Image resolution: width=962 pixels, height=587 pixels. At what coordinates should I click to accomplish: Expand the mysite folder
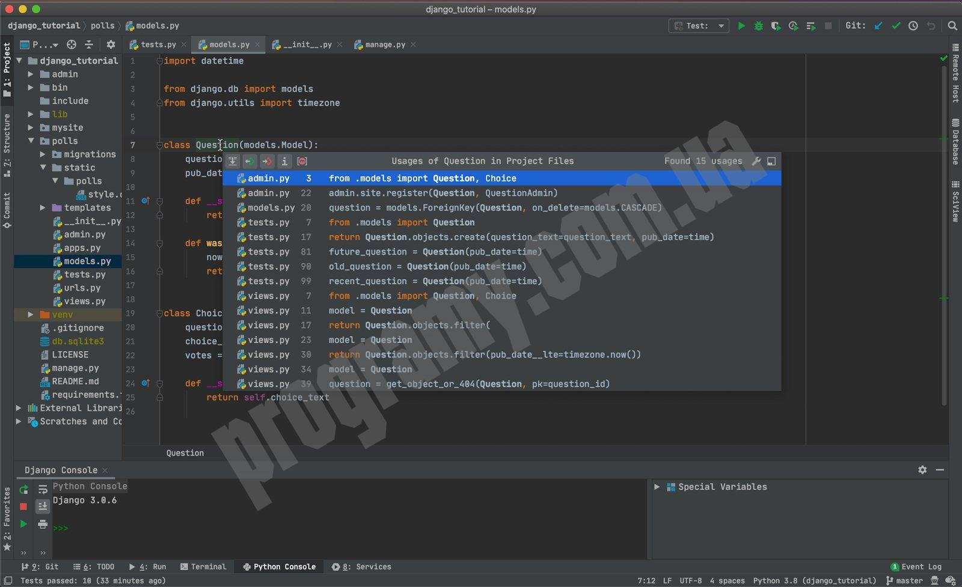[31, 127]
